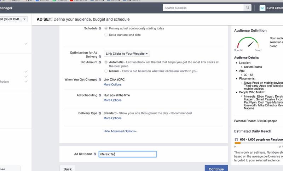Open More Options under Delivery Type Standard
The width and height of the screenshot is (283, 171).
coord(112,118)
